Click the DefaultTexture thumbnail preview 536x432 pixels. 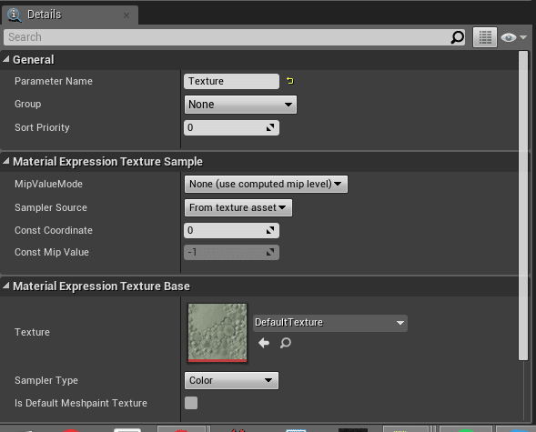pyautogui.click(x=217, y=333)
